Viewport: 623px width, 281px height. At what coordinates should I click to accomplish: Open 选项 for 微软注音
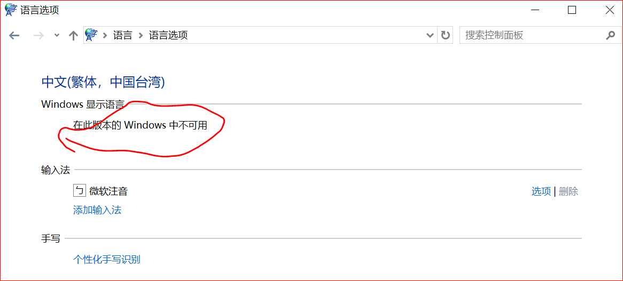[x=541, y=191]
